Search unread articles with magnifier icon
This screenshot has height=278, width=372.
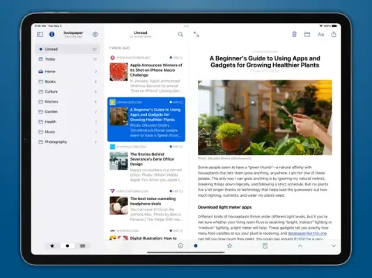click(180, 34)
